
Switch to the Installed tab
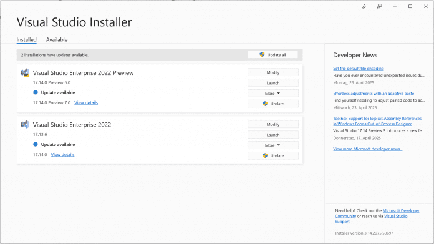tap(27, 39)
